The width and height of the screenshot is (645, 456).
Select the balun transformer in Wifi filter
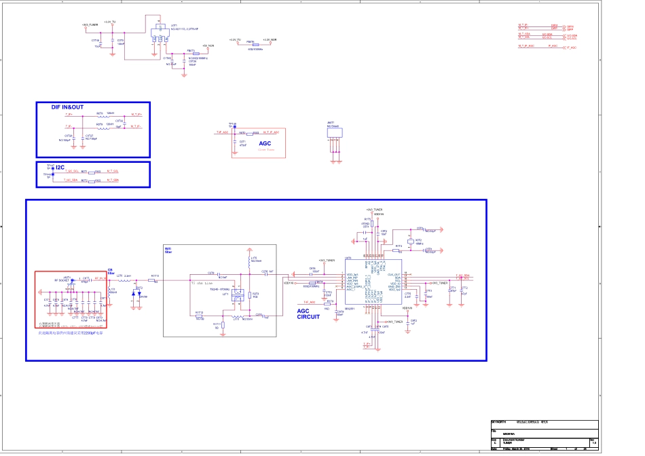(238, 297)
